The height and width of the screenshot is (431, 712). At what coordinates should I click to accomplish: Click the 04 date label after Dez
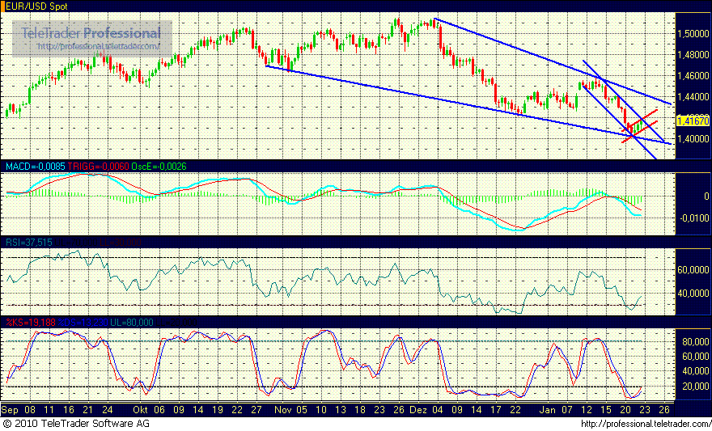tap(436, 409)
